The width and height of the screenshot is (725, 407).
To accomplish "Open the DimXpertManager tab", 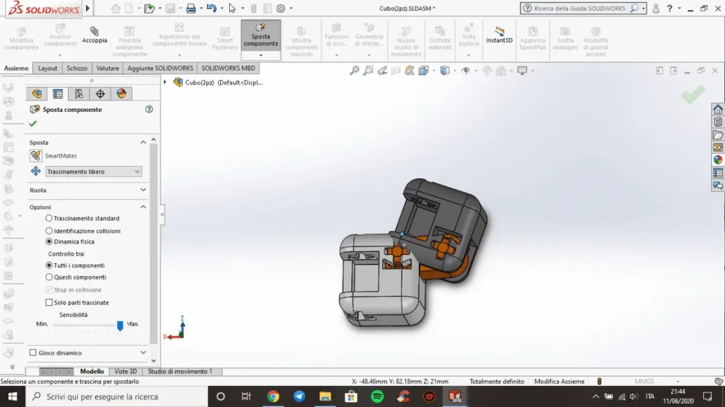I will (x=101, y=93).
